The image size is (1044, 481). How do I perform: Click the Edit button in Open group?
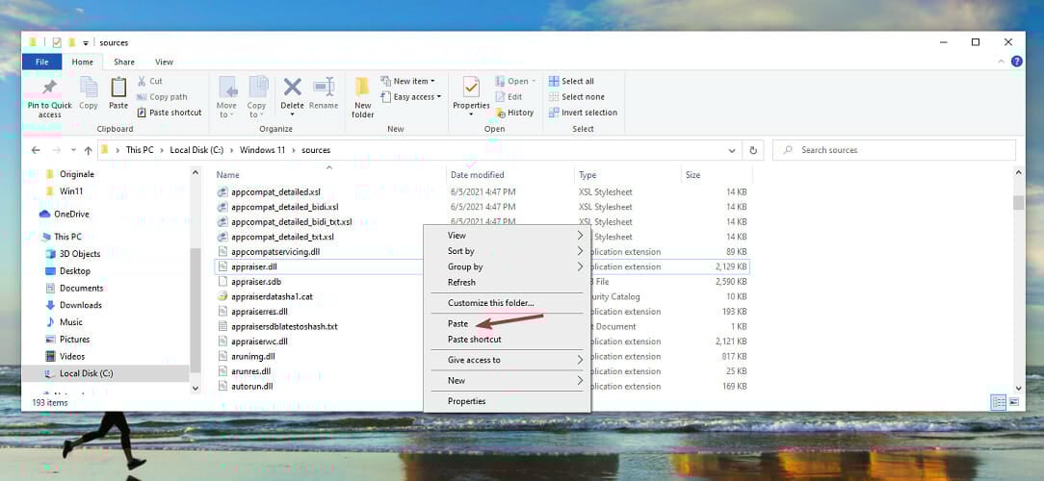(x=509, y=97)
